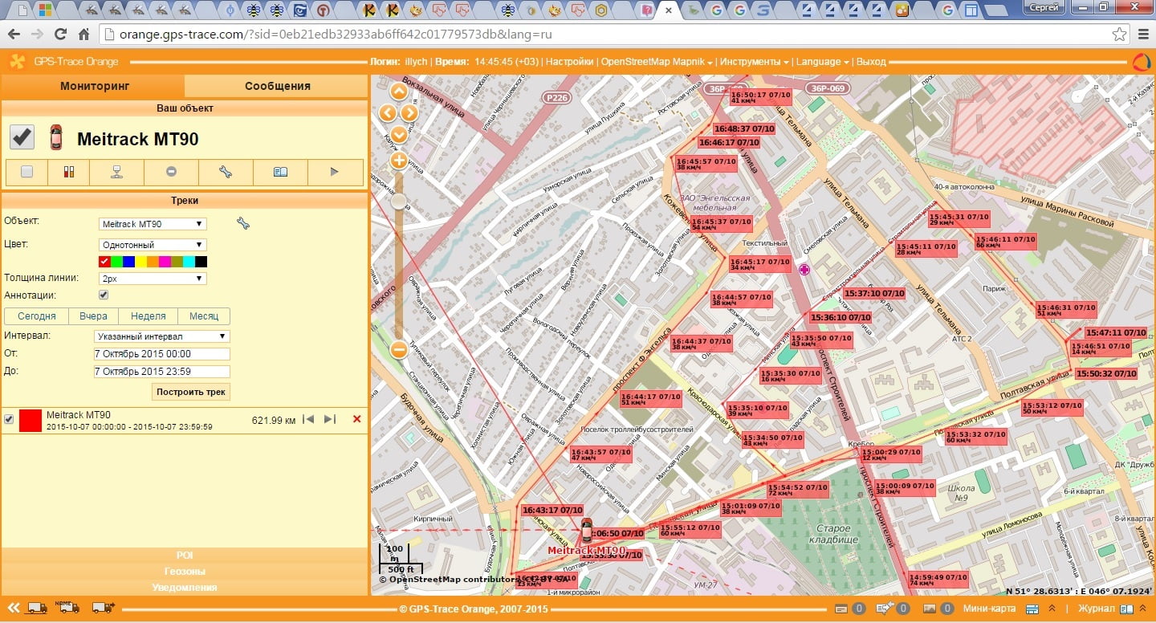Delete the Meitrack MT90 track with red X
This screenshot has width=1156, height=623.
pos(356,419)
